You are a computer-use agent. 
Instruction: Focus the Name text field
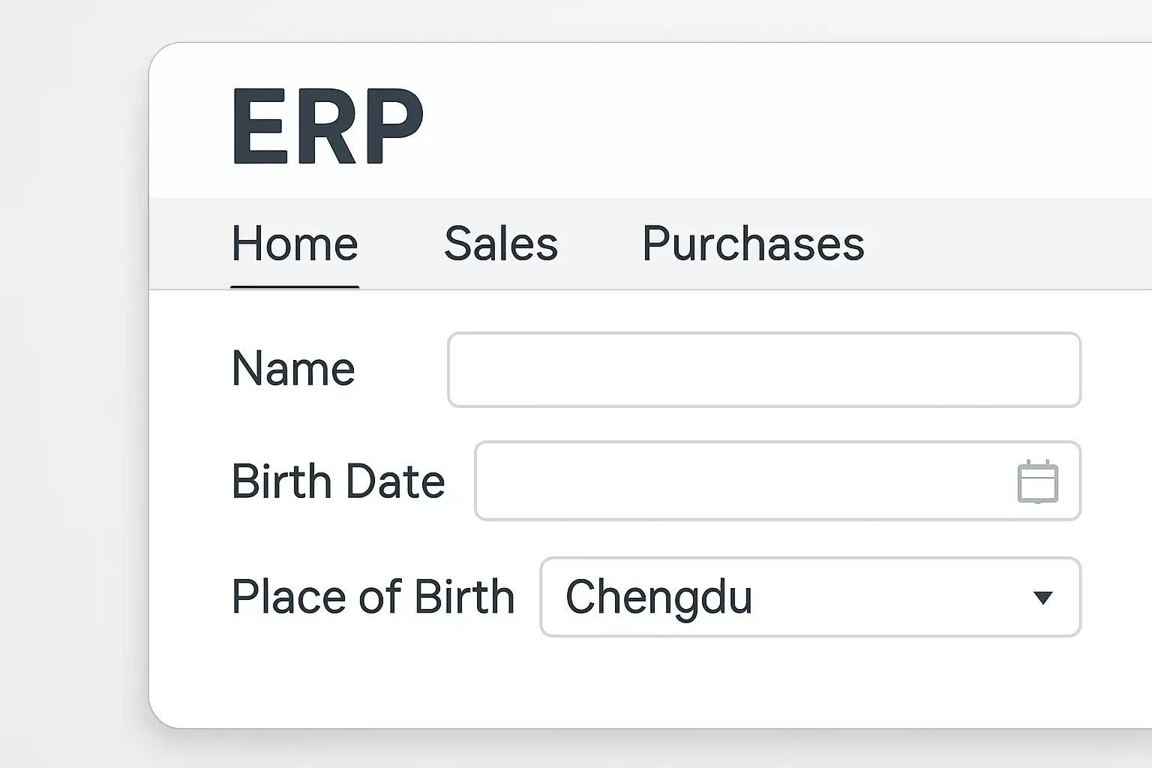(x=763, y=370)
